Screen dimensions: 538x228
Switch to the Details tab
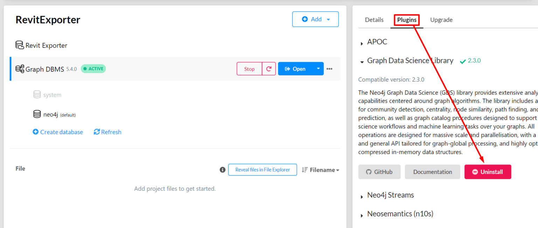374,20
